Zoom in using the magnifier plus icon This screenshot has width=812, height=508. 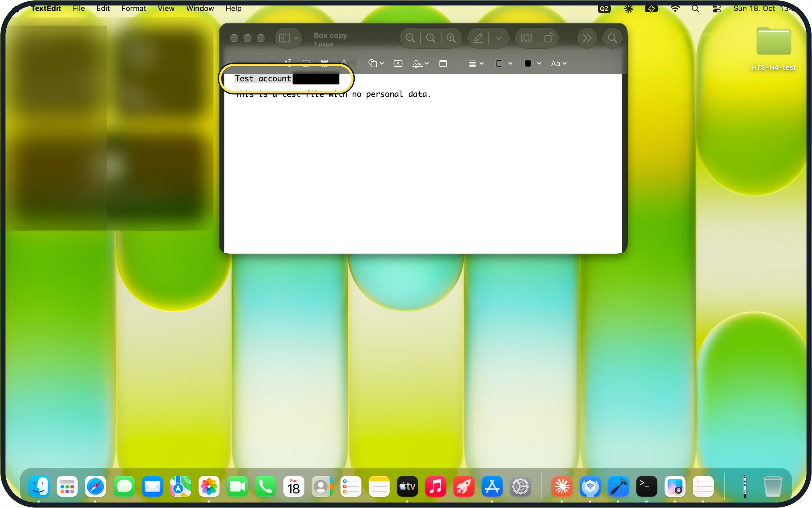pyautogui.click(x=451, y=38)
